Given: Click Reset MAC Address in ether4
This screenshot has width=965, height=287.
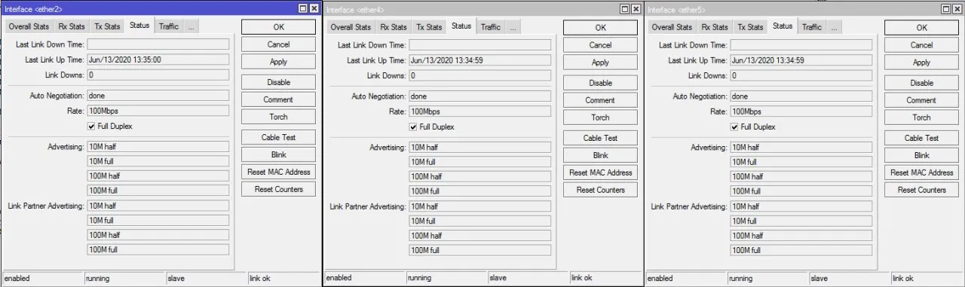Looking at the screenshot, I should 600,173.
